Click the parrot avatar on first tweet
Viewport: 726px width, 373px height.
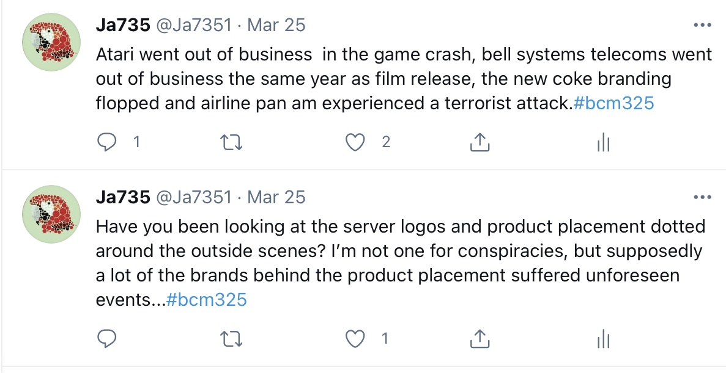(52, 43)
